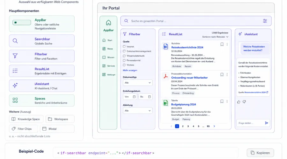Bookmark the Reisekostenrichtlinie 2024 result
The image size is (287, 159).
pyautogui.click(x=222, y=44)
